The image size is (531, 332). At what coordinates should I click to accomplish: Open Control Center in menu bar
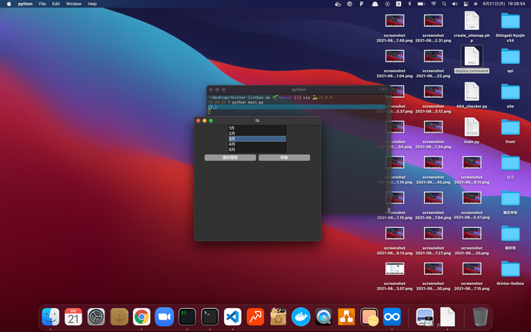pos(466,4)
